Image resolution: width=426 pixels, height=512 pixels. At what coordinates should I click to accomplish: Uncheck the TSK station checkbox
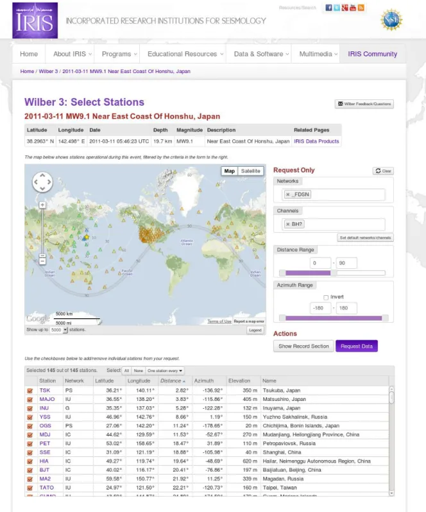click(30, 391)
